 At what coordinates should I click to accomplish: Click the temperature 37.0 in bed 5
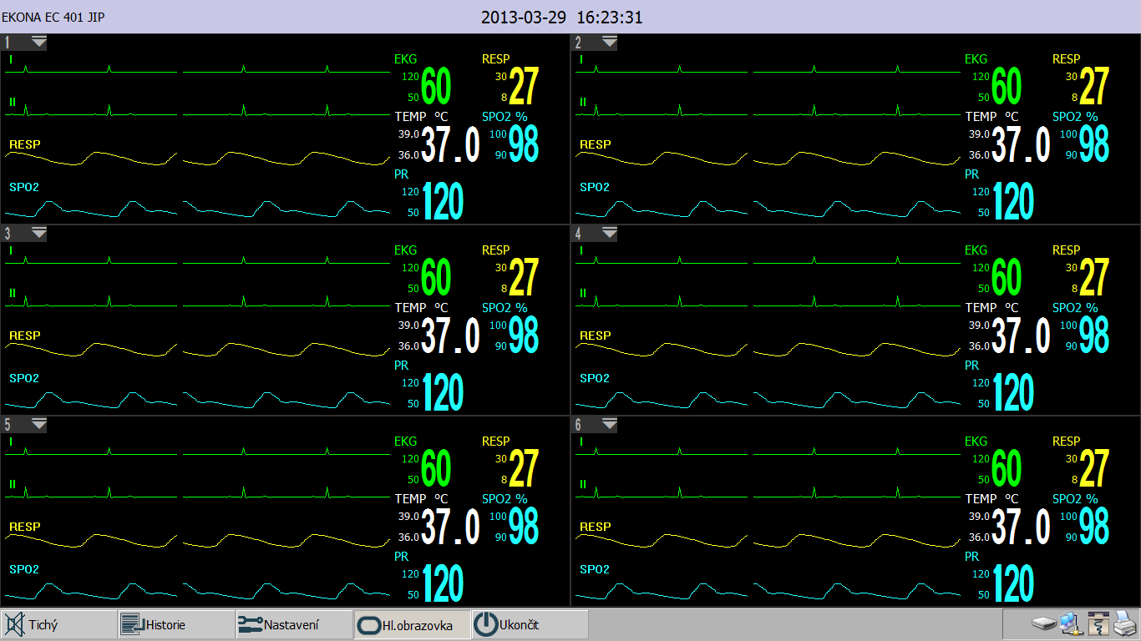(x=451, y=526)
